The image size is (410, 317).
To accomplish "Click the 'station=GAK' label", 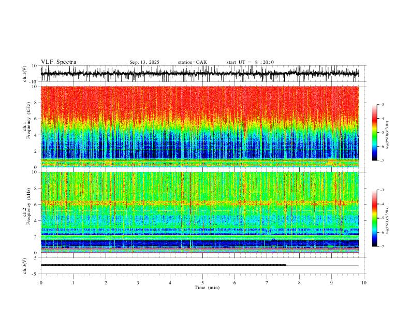I will click(192, 62).
